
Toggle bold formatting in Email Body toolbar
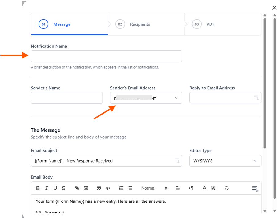[38, 188]
